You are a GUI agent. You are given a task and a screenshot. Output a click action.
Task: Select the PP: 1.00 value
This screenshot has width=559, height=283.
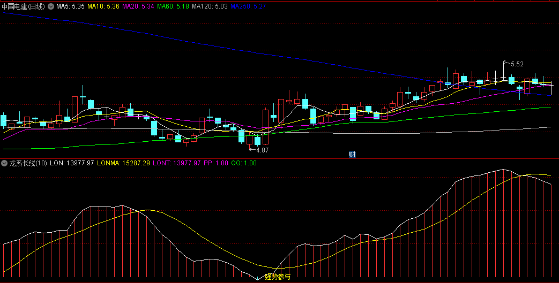[216, 163]
